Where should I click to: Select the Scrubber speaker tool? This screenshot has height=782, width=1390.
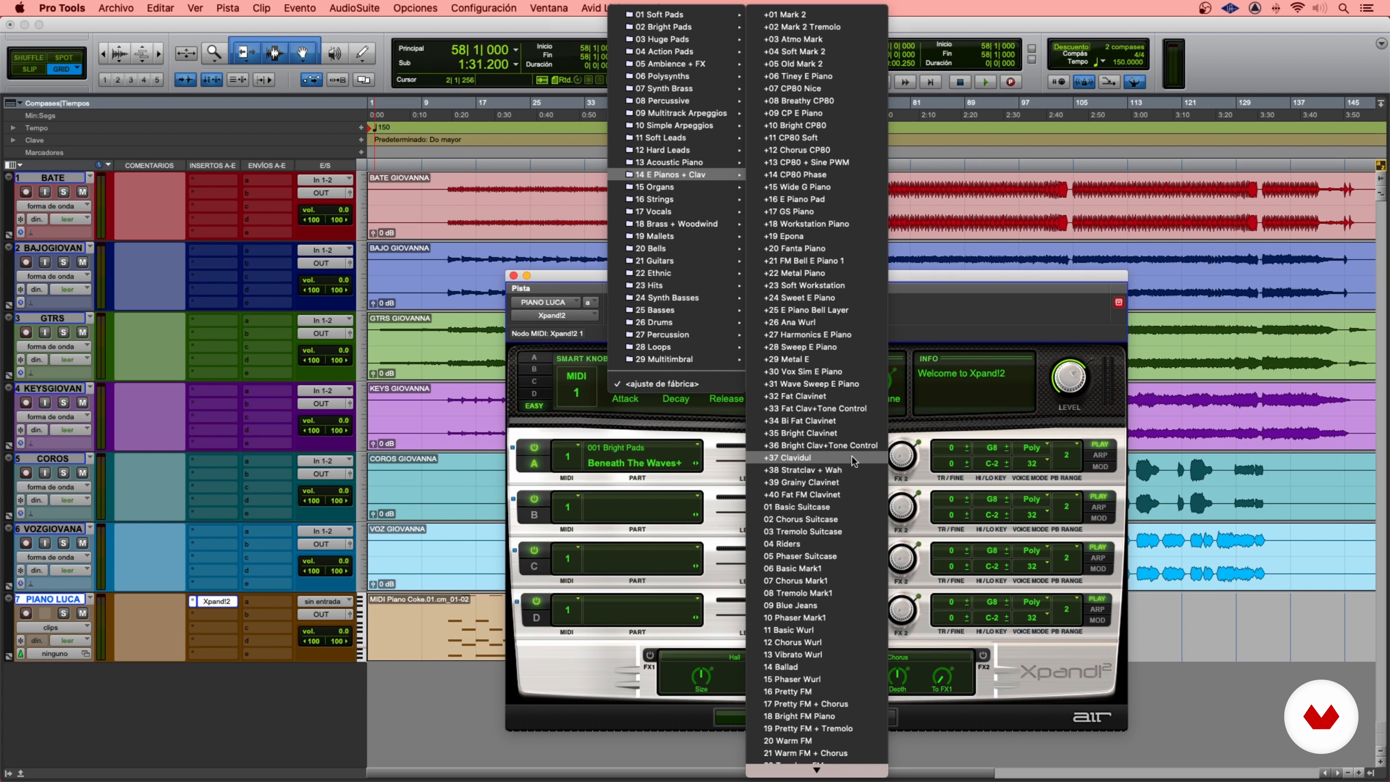(334, 52)
